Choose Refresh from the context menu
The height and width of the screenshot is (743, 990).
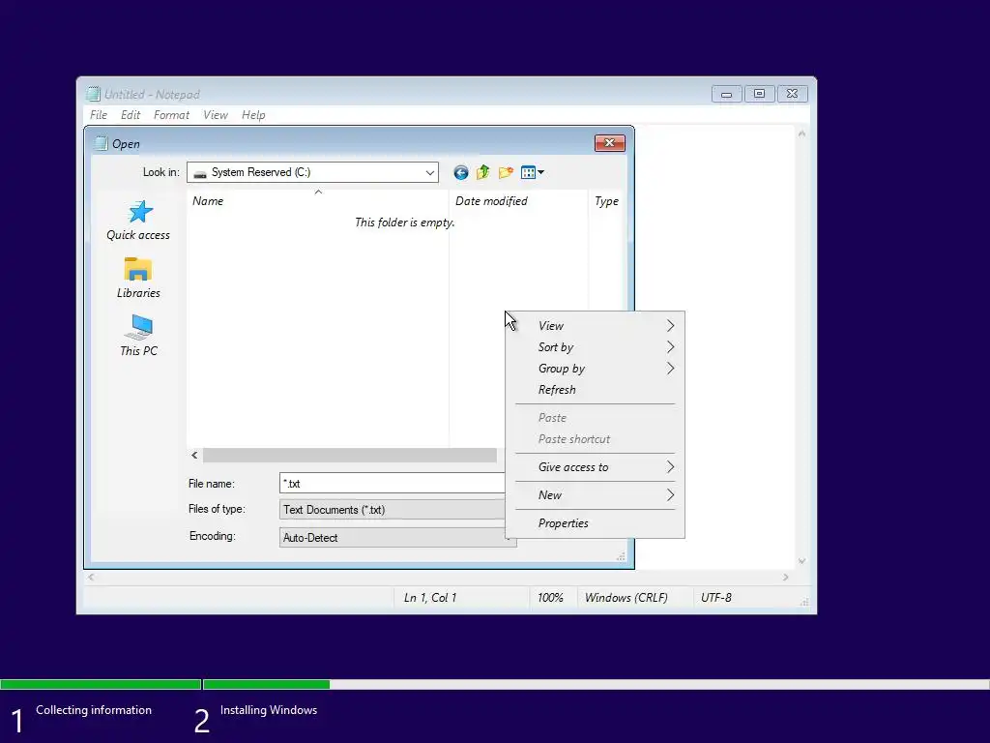click(596, 390)
